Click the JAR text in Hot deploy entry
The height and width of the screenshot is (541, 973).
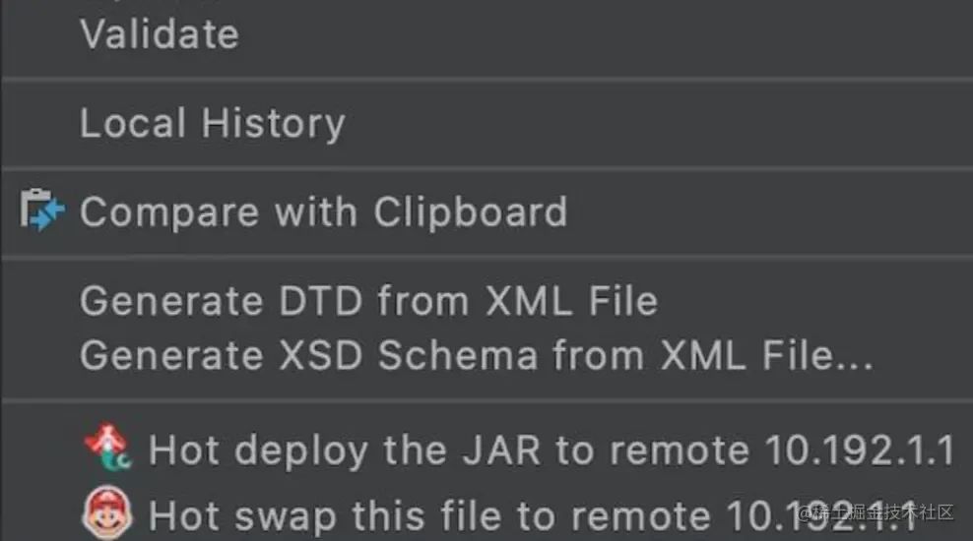tap(502, 450)
